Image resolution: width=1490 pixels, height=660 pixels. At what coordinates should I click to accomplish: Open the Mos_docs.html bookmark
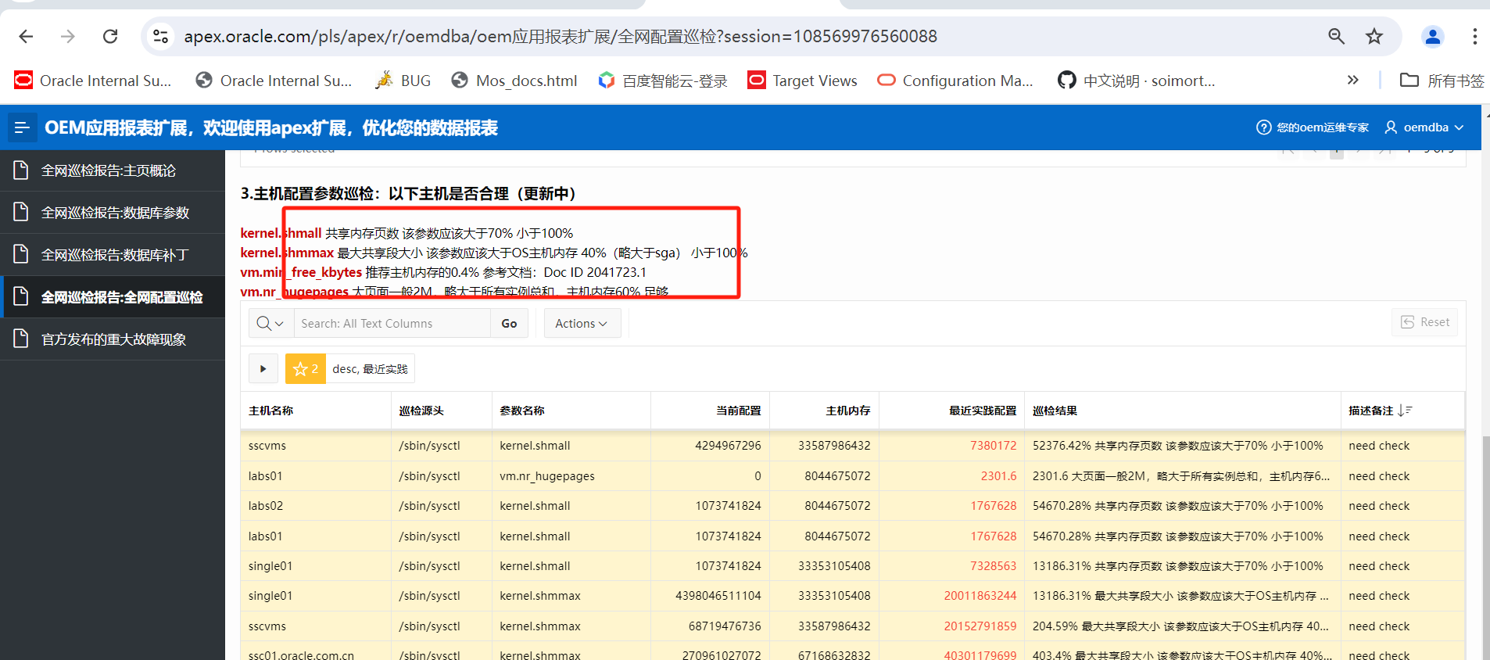(515, 81)
